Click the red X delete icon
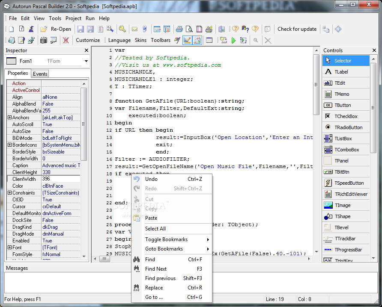 click(66, 40)
